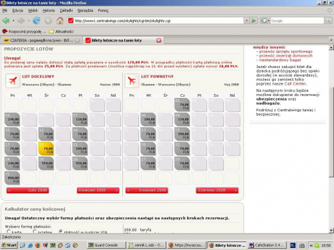The image size is (334, 250).
Task: Open the Zakładki menu
Action: 66,11
